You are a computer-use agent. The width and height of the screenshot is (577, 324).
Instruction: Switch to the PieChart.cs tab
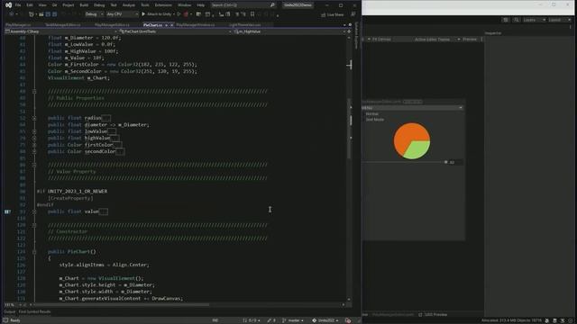tap(152, 25)
